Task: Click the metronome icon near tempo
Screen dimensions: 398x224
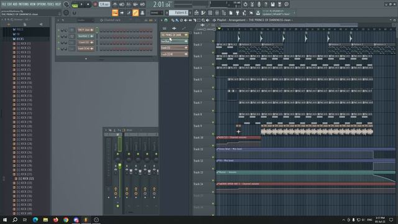Action: 115,4
